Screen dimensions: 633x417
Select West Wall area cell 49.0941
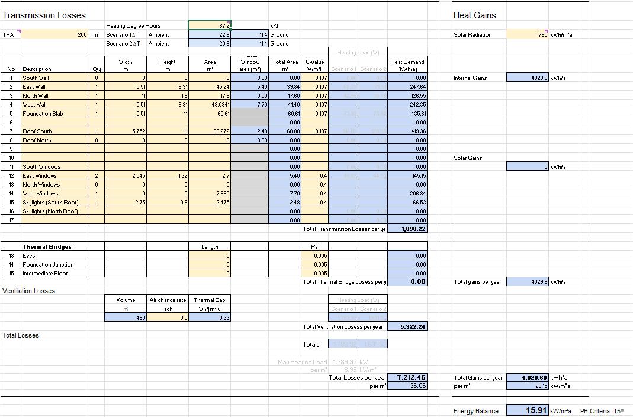pyautogui.click(x=210, y=105)
